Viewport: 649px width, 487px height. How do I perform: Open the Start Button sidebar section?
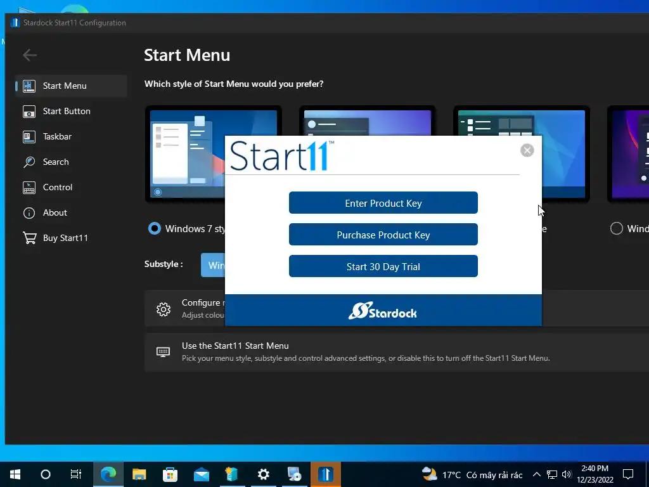click(71, 111)
